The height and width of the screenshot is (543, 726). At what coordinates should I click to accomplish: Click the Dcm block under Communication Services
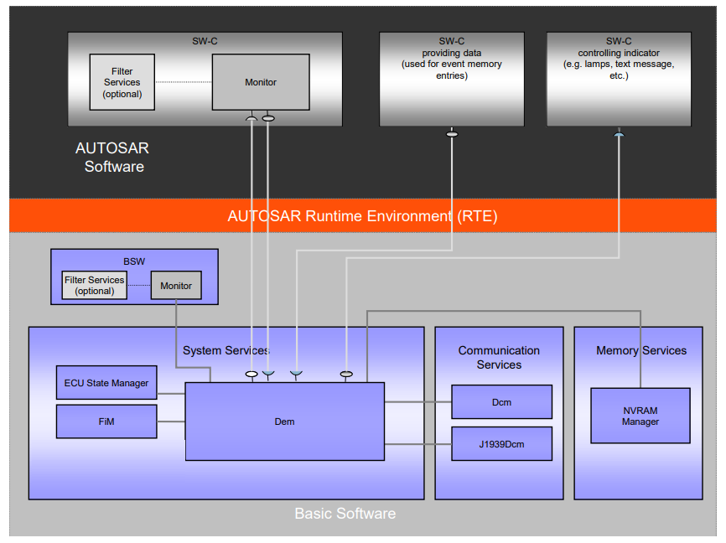[x=501, y=401]
